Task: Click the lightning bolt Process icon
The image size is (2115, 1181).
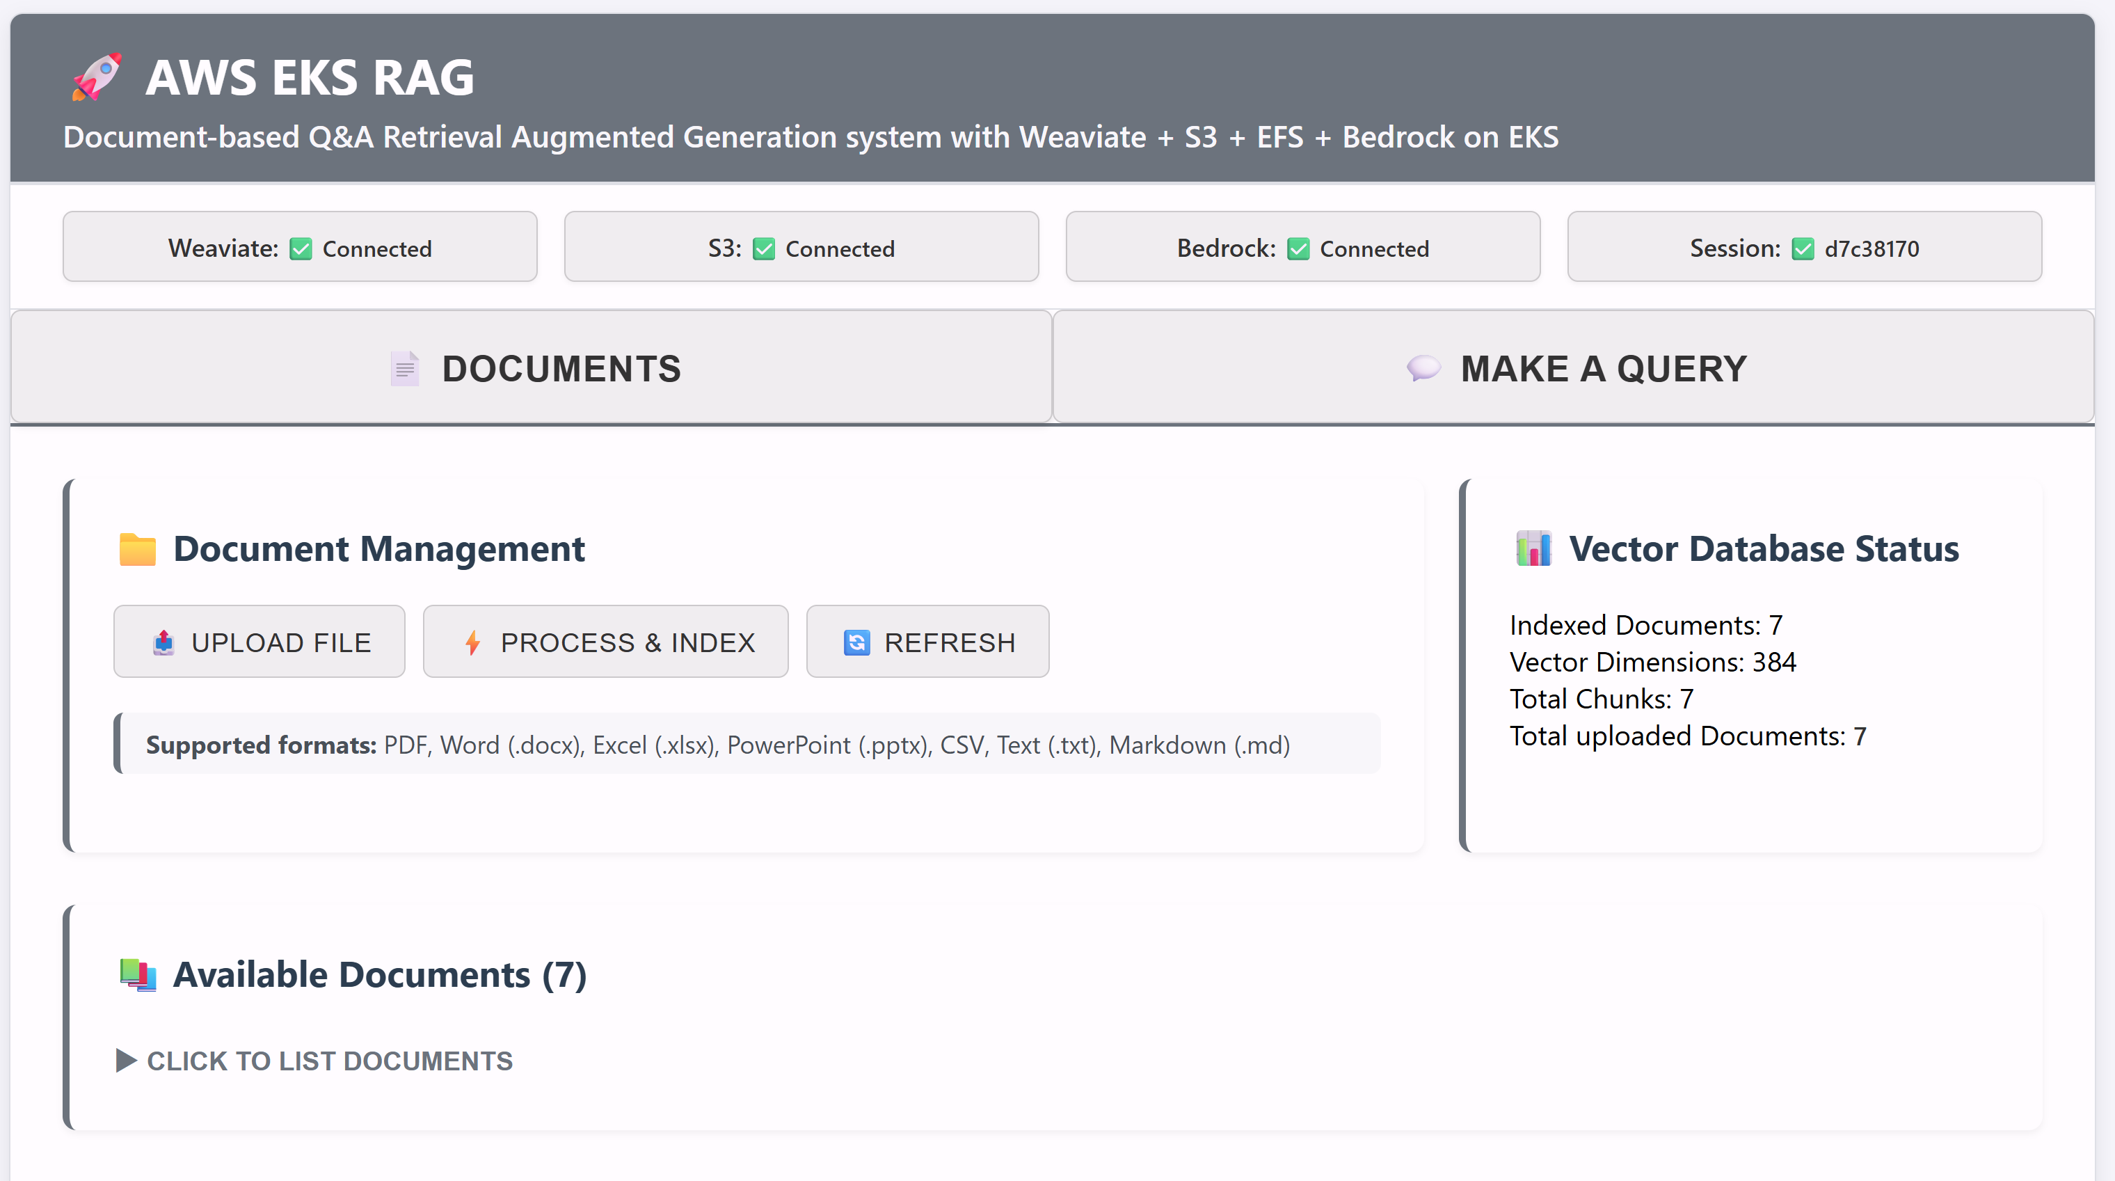Action: click(x=473, y=642)
